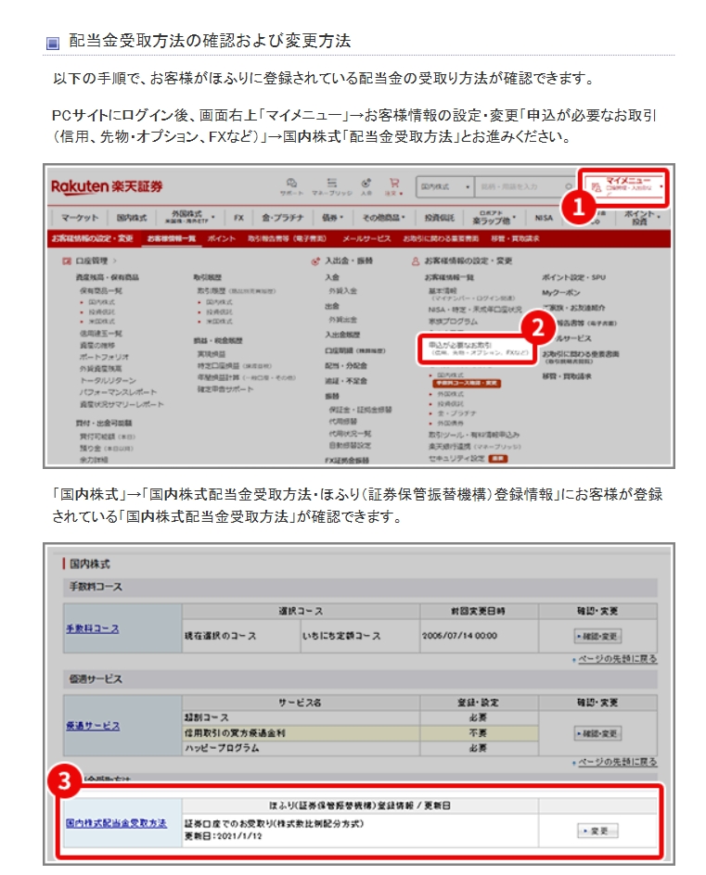Open 確定申告サポート link
Screen dimensions: 706x875
pos(225,389)
